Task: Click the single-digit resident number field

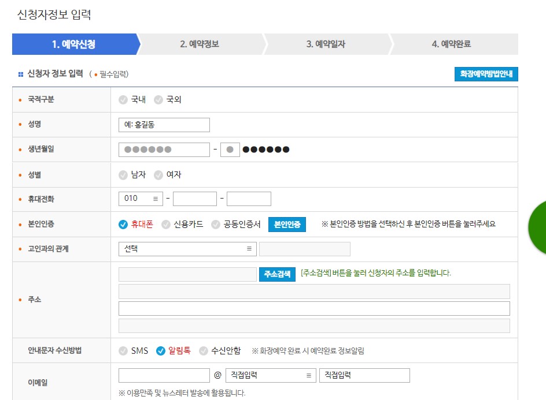Action: pyautogui.click(x=230, y=149)
